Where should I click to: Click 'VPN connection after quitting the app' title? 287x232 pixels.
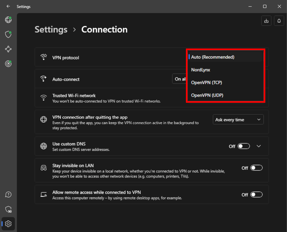(90, 117)
